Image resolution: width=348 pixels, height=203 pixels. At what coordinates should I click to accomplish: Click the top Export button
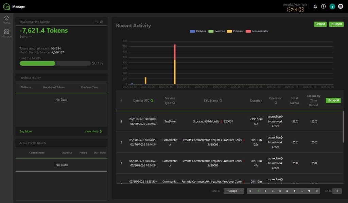click(336, 24)
